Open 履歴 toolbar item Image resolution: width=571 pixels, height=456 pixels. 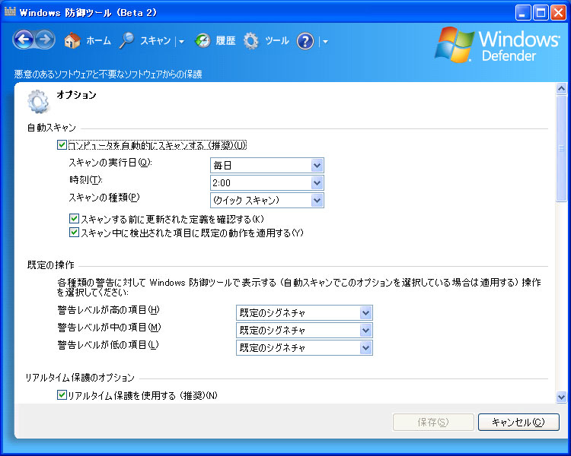point(226,41)
